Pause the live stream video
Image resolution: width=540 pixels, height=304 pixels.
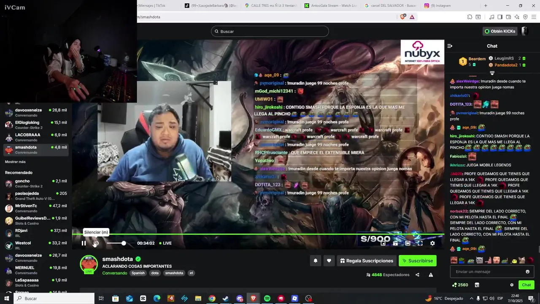point(84,243)
